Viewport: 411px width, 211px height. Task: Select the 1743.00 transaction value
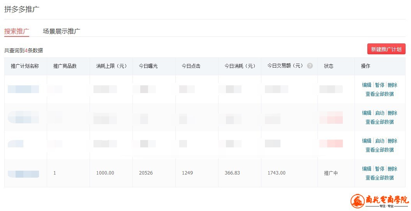coord(277,173)
